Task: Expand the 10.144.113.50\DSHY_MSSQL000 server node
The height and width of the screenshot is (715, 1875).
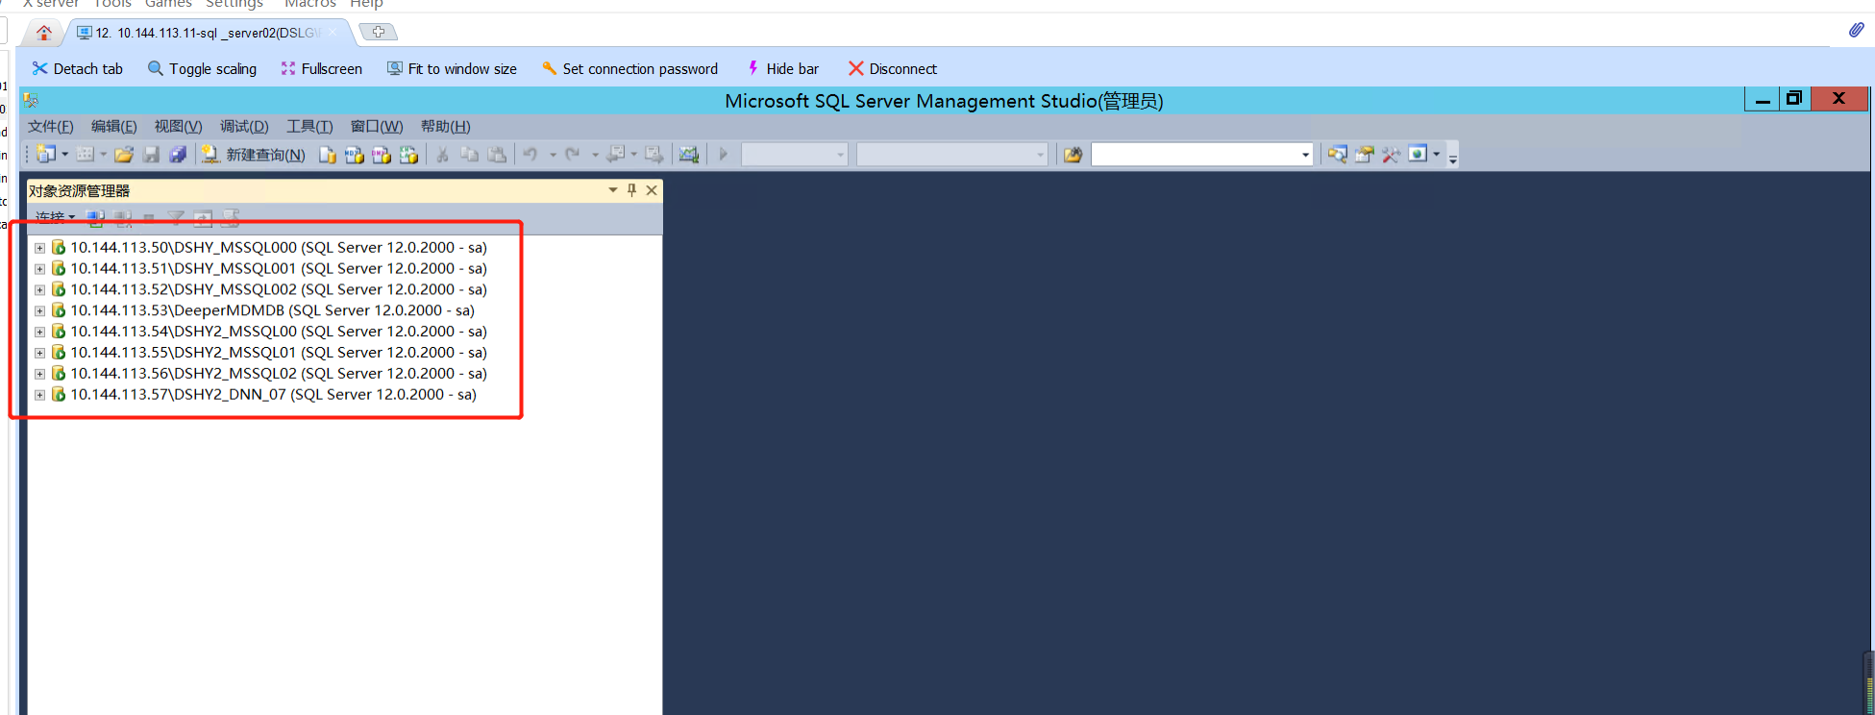Action: (x=39, y=248)
